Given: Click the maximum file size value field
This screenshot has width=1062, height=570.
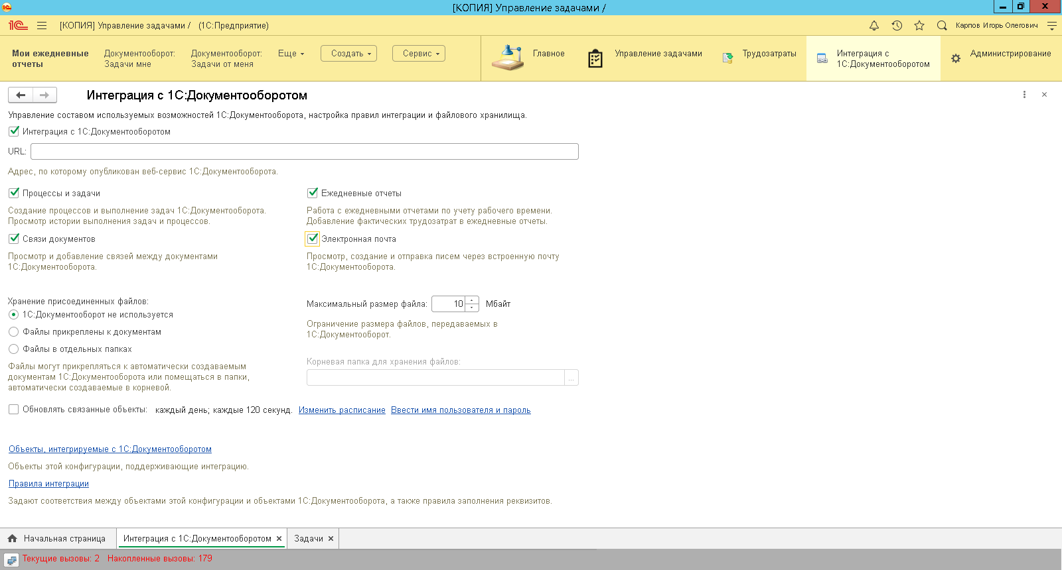Looking at the screenshot, I should [x=449, y=304].
